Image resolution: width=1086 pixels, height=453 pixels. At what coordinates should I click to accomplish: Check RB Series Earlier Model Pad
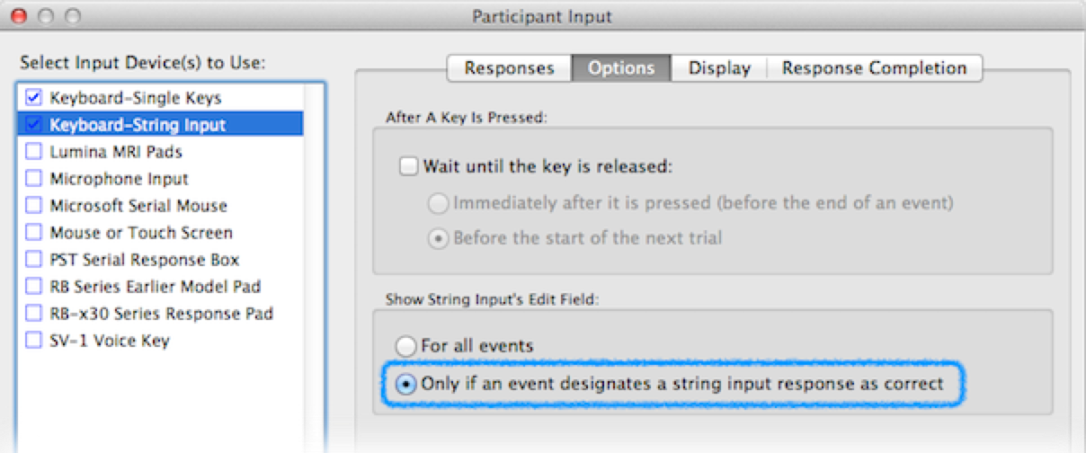point(34,286)
